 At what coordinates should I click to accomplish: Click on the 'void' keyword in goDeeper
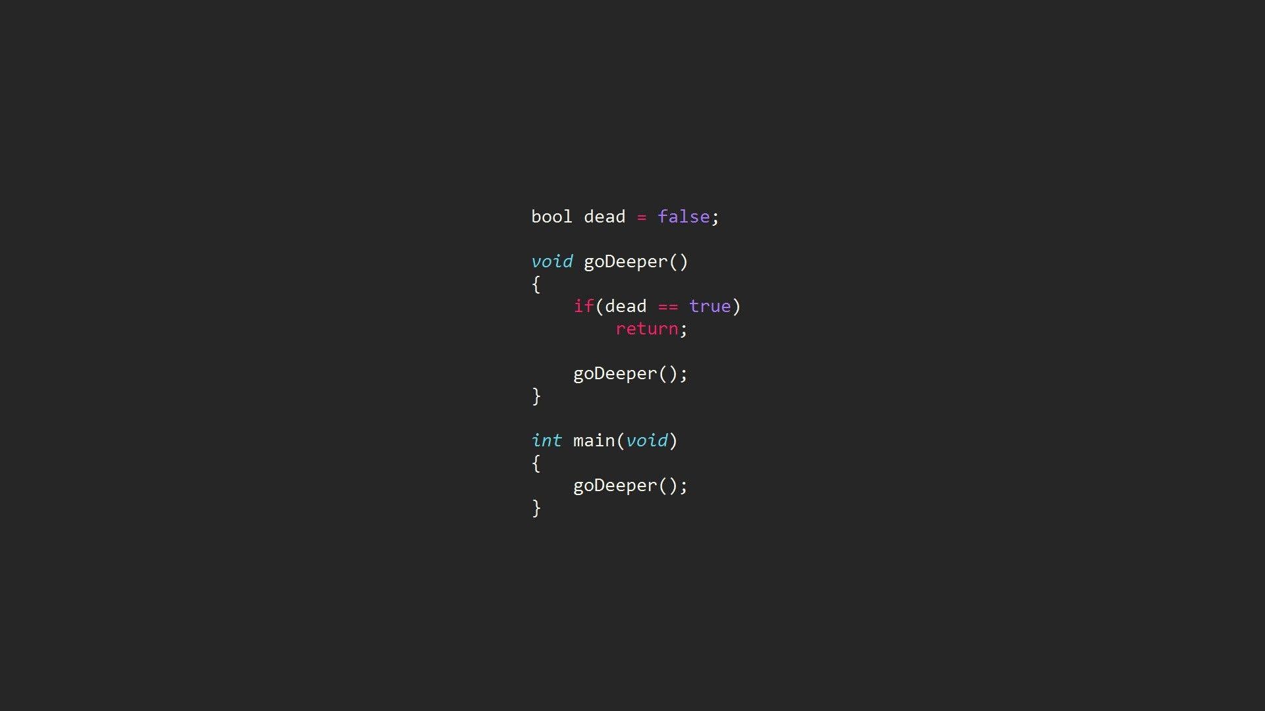click(548, 261)
